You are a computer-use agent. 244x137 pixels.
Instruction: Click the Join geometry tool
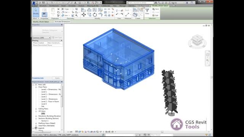(65, 15)
